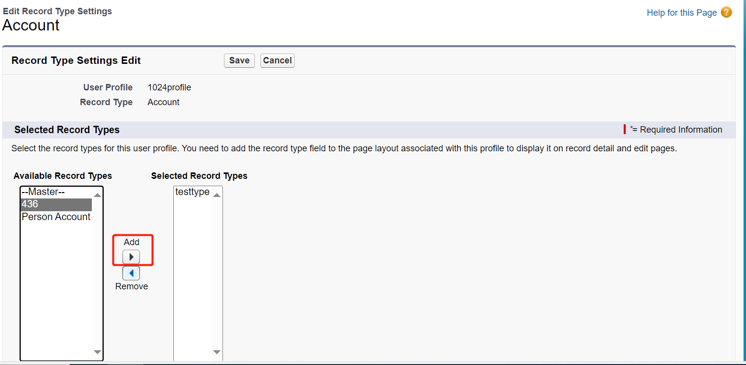Cancel the record type settings edit
Image resolution: width=746 pixels, height=365 pixels.
277,60
